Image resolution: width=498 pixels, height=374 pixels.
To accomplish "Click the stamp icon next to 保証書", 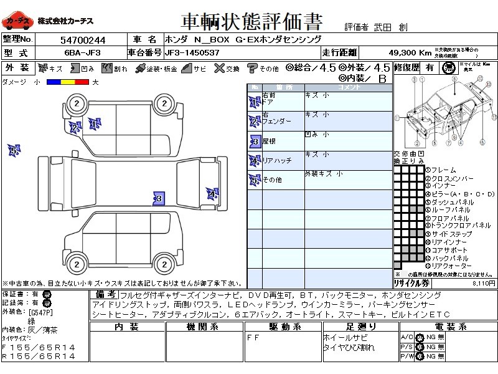I will (47, 294).
